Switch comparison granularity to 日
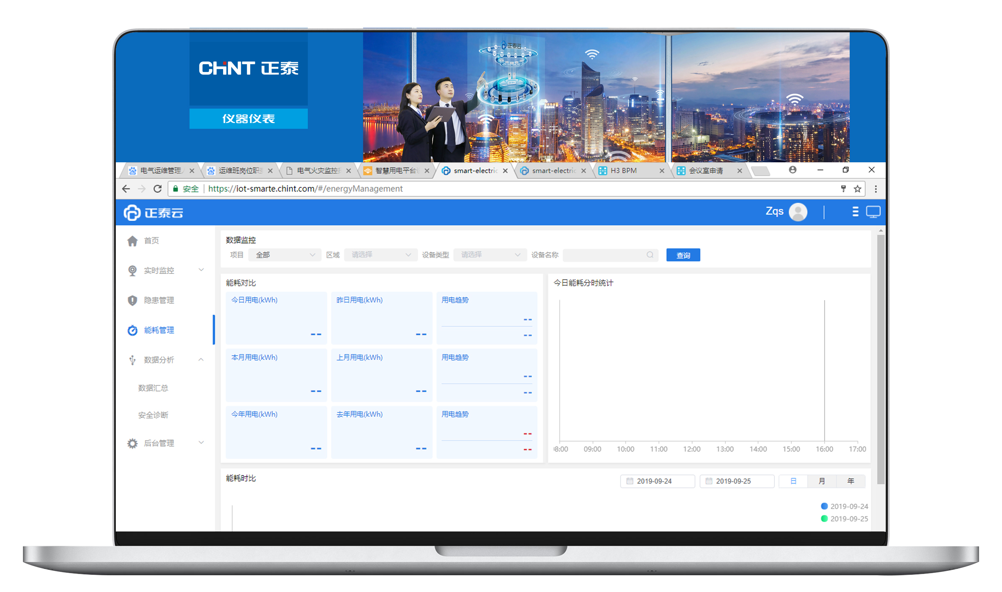Viewport: 1002px width, 592px height. tap(793, 481)
